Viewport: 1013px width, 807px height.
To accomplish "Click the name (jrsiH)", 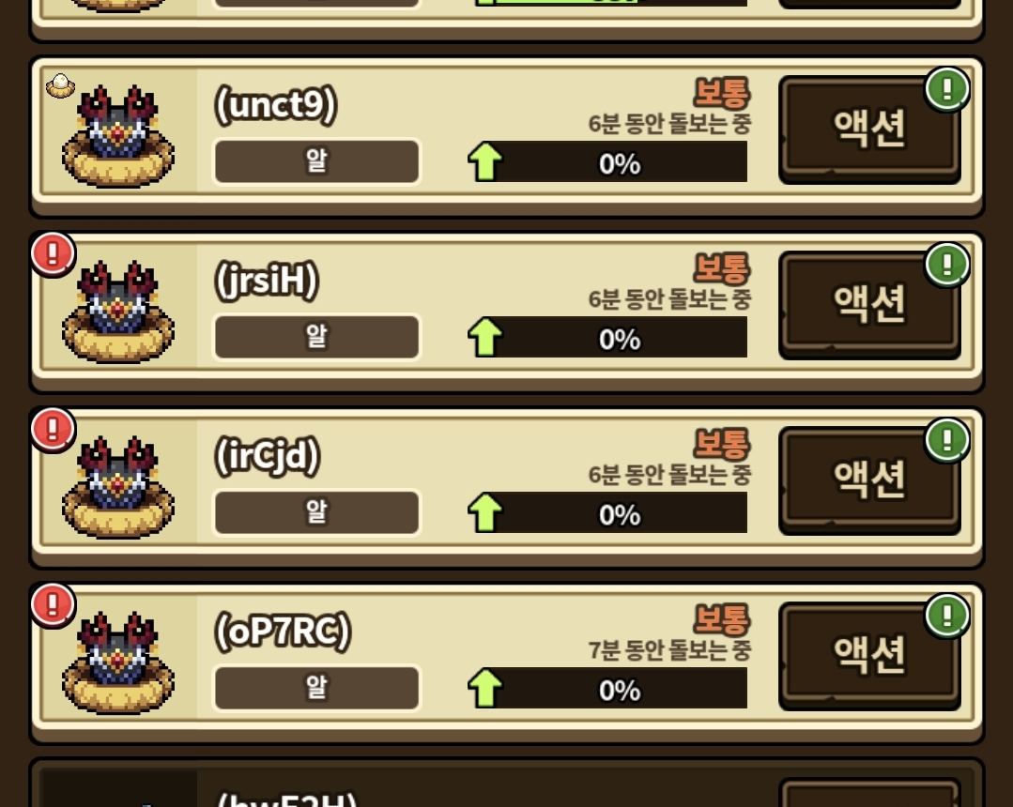I will click(267, 281).
